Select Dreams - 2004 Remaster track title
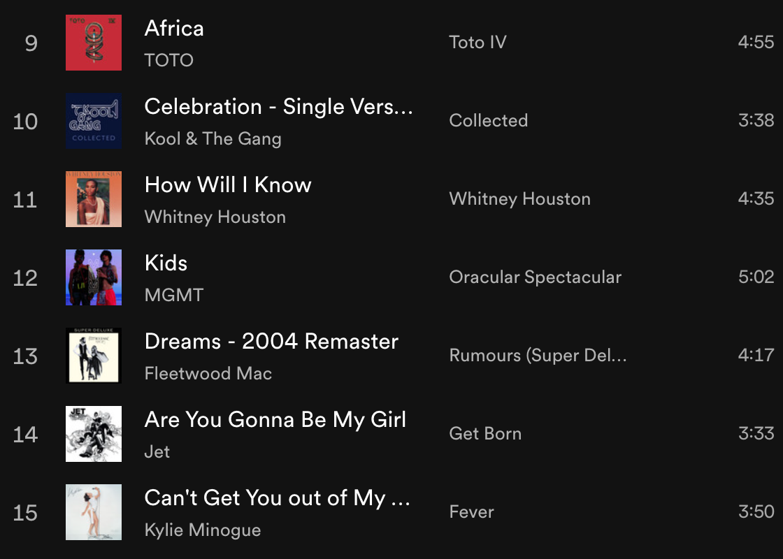This screenshot has height=559, width=783. [271, 342]
